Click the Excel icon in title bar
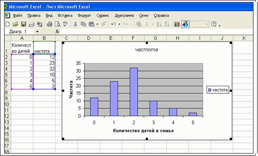The width and height of the screenshot is (258, 156). [x=6, y=7]
